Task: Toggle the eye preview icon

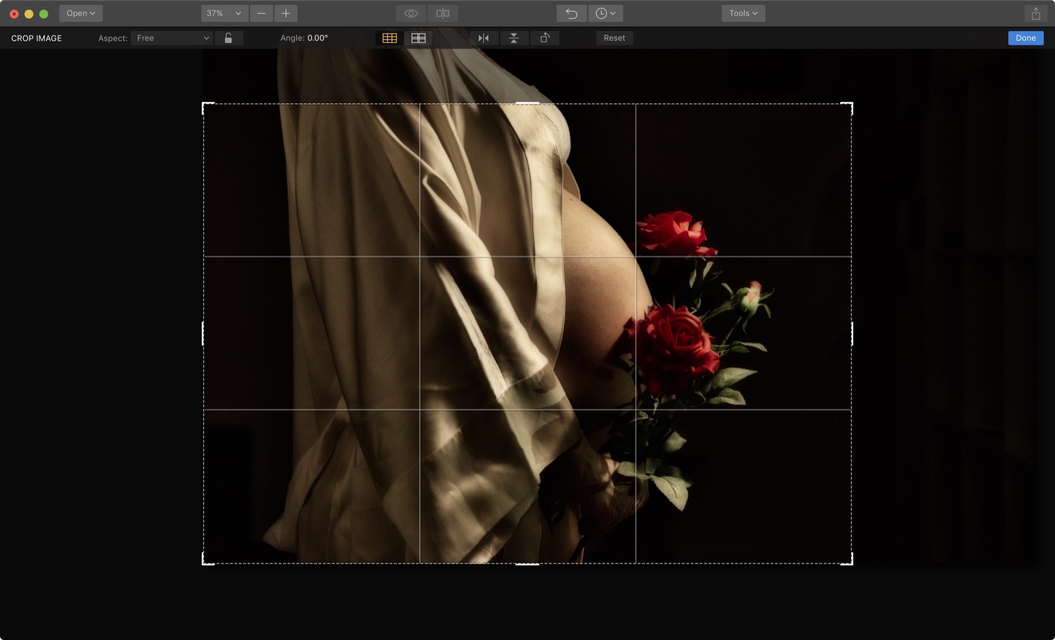Action: tap(411, 13)
